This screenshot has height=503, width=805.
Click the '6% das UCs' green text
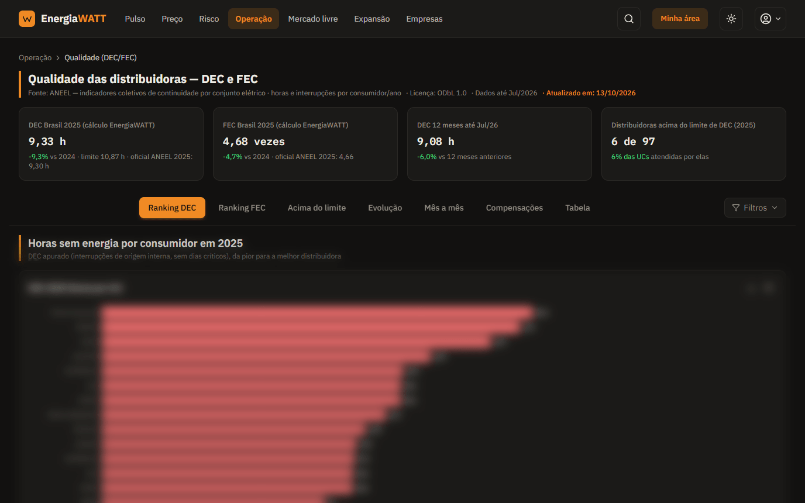[630, 157]
